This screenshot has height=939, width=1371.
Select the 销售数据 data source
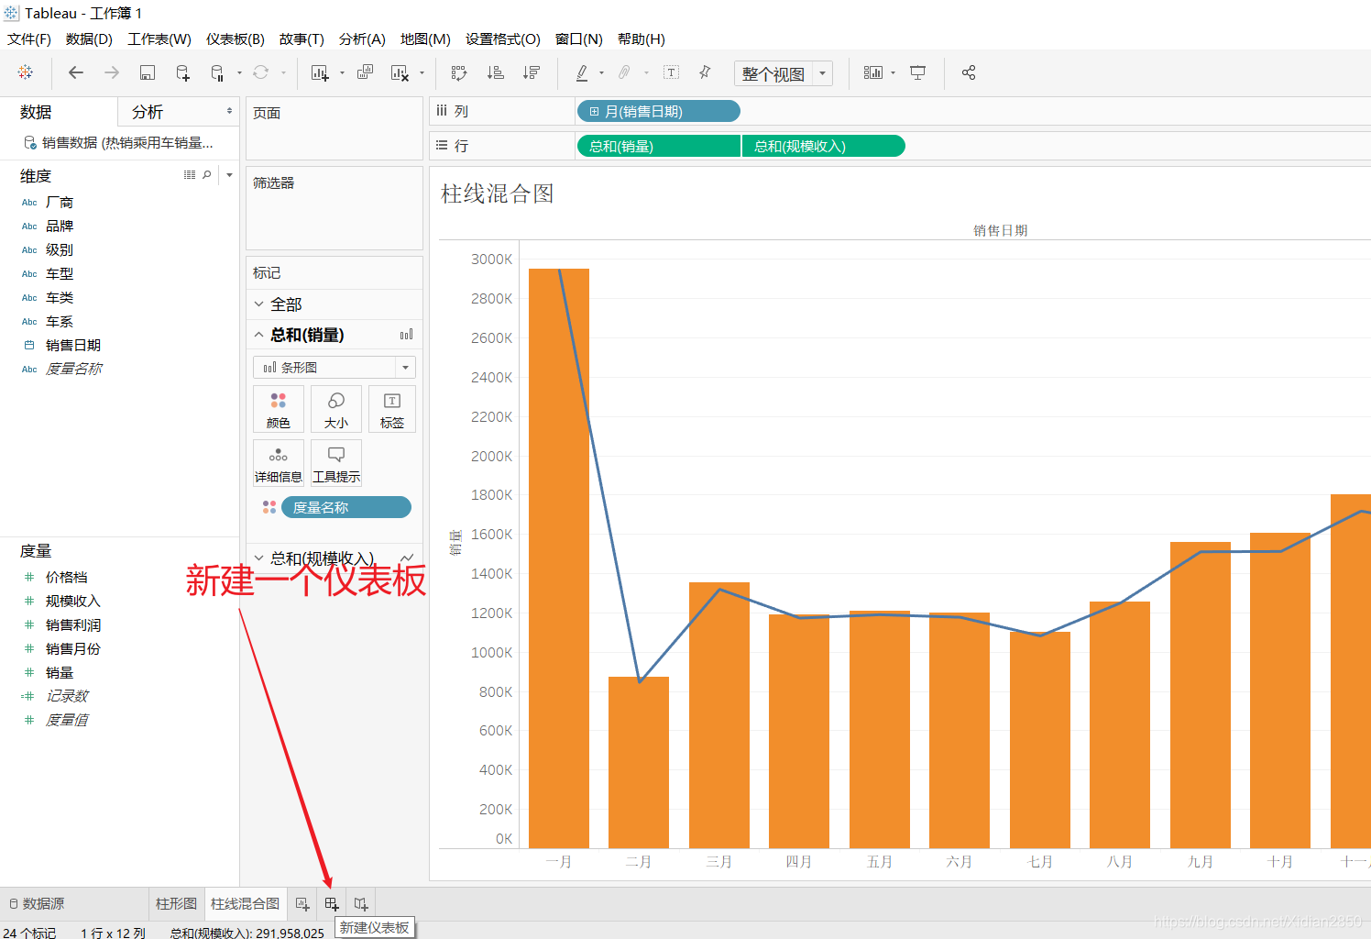click(x=119, y=143)
